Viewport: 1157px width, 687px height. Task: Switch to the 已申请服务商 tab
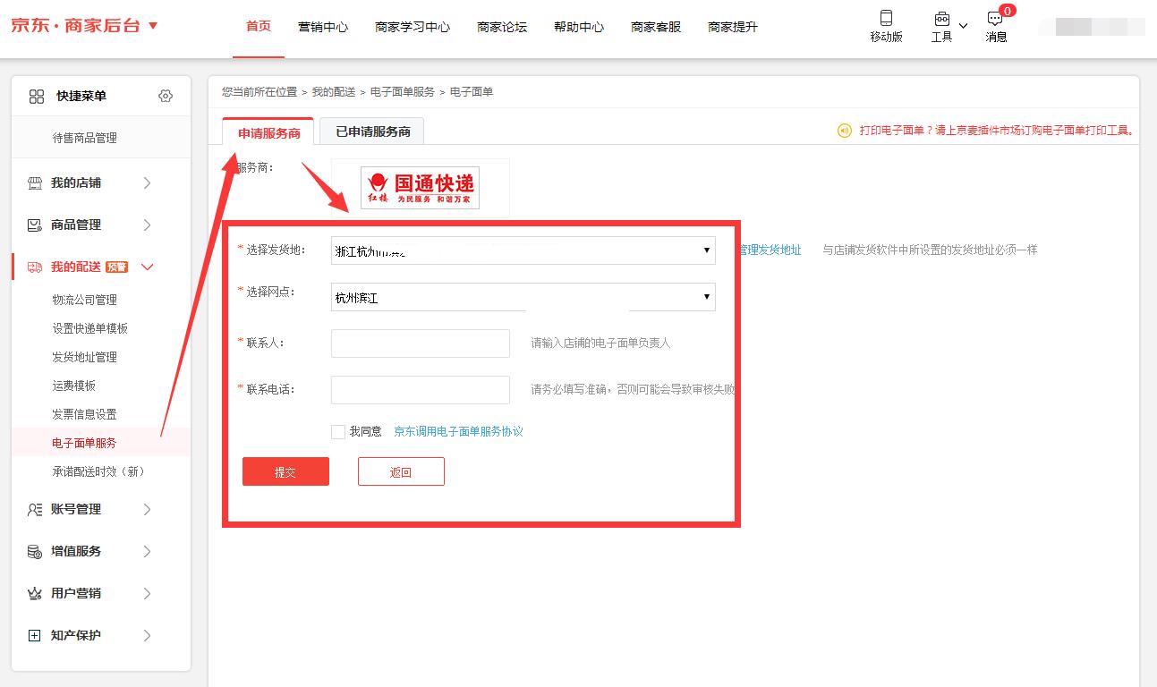point(372,131)
